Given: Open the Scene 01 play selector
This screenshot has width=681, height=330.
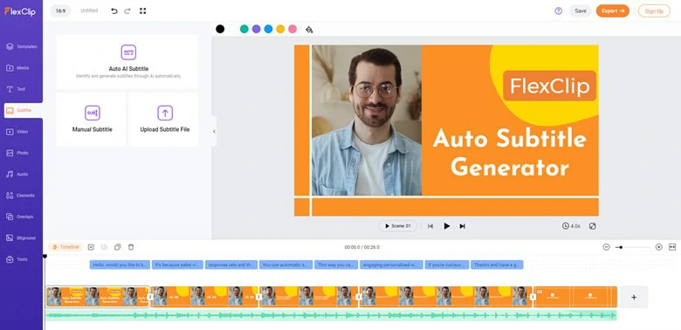Looking at the screenshot, I should coord(398,226).
